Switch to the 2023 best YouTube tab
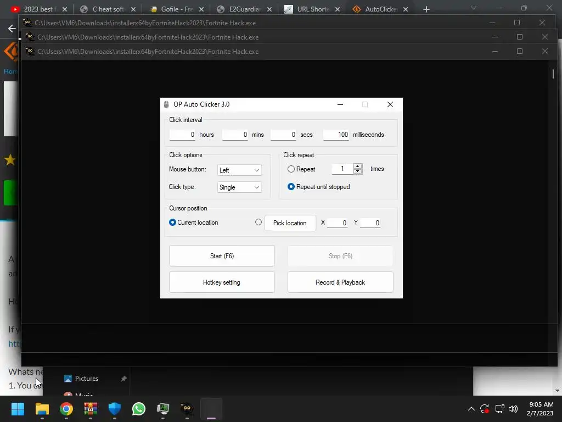Image resolution: width=562 pixels, height=422 pixels. point(38,9)
